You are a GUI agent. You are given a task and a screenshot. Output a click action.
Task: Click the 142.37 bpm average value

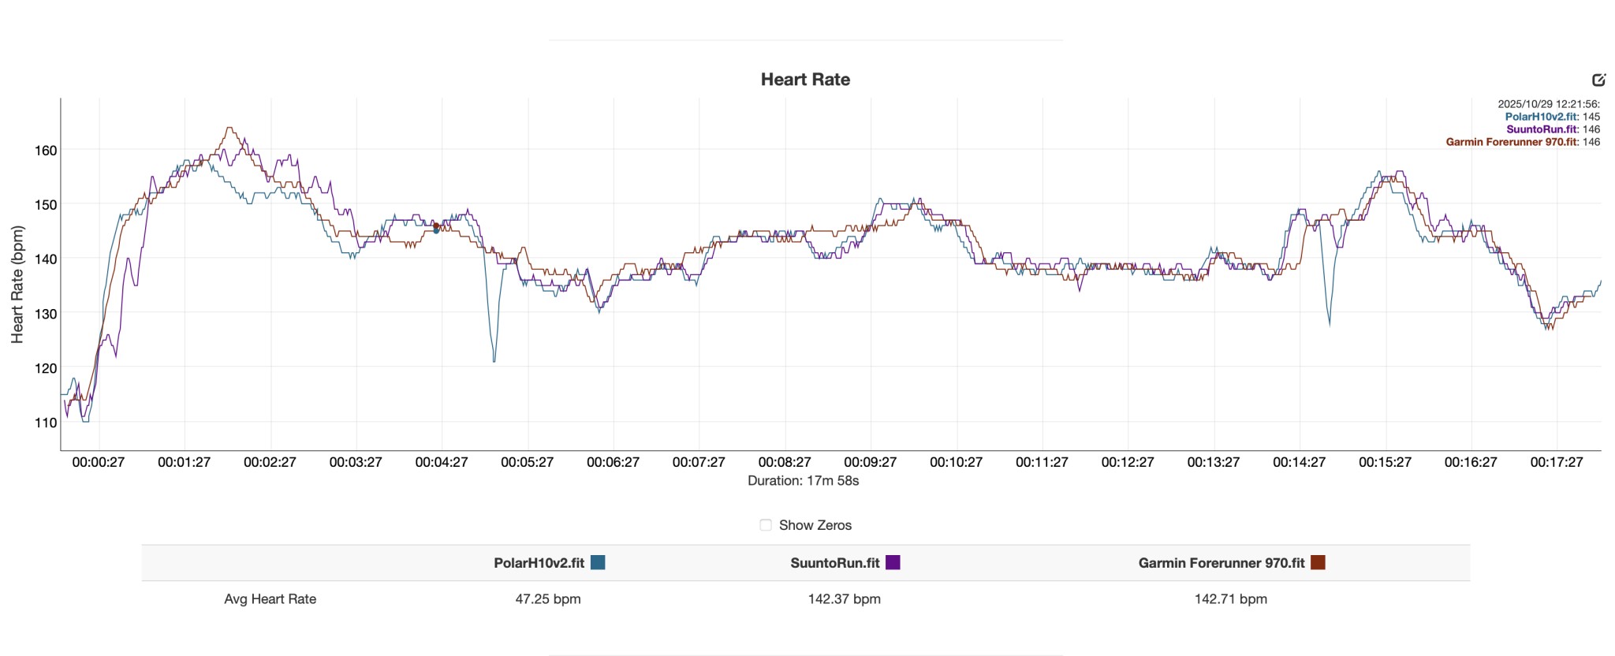tap(844, 599)
